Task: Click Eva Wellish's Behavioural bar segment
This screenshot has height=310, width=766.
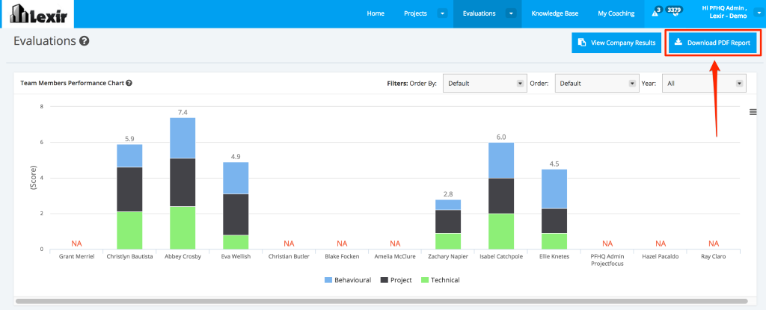Action: pyautogui.click(x=236, y=179)
